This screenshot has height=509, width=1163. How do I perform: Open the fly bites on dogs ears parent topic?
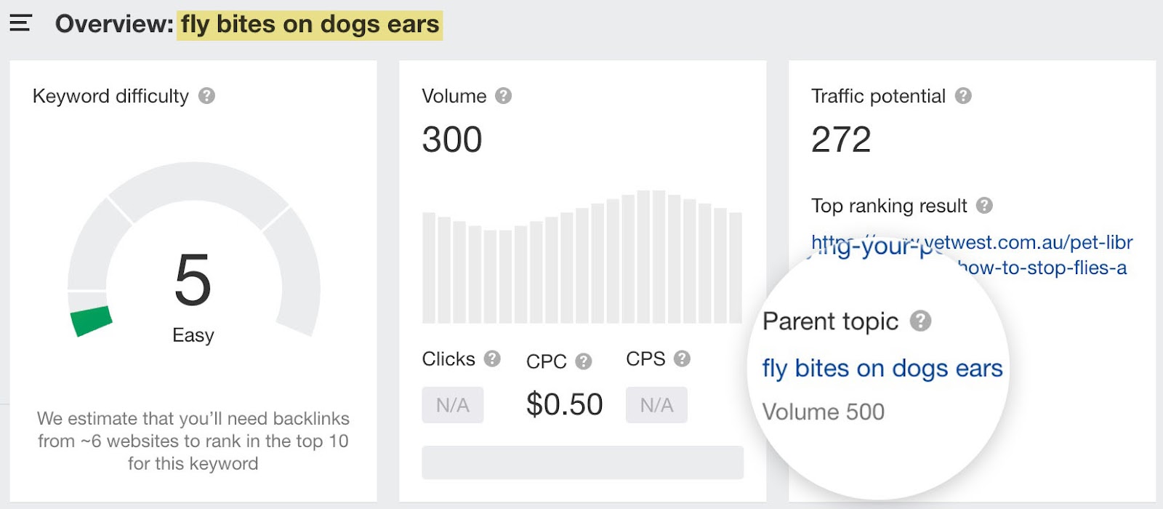(x=881, y=369)
